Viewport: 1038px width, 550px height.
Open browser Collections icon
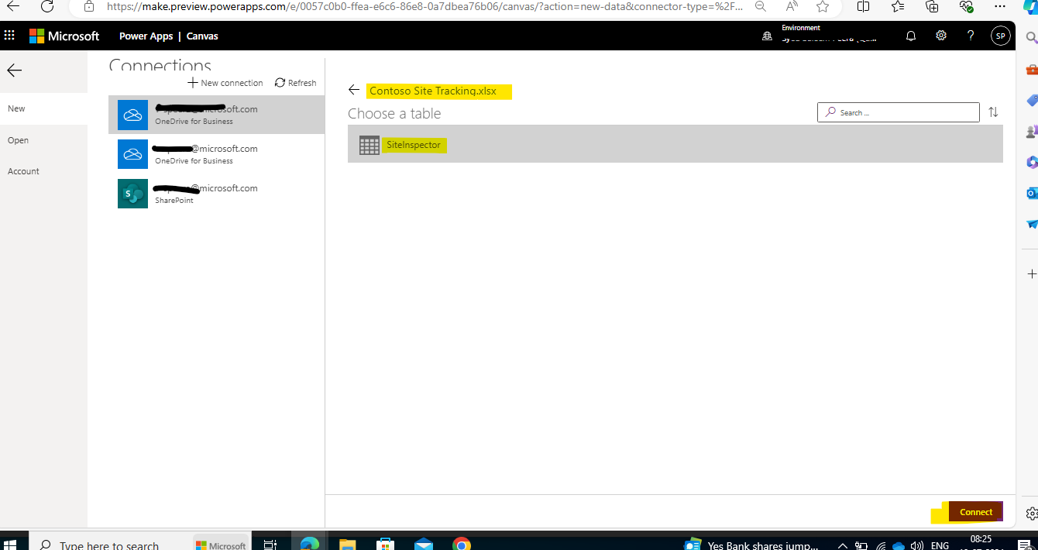coord(932,6)
